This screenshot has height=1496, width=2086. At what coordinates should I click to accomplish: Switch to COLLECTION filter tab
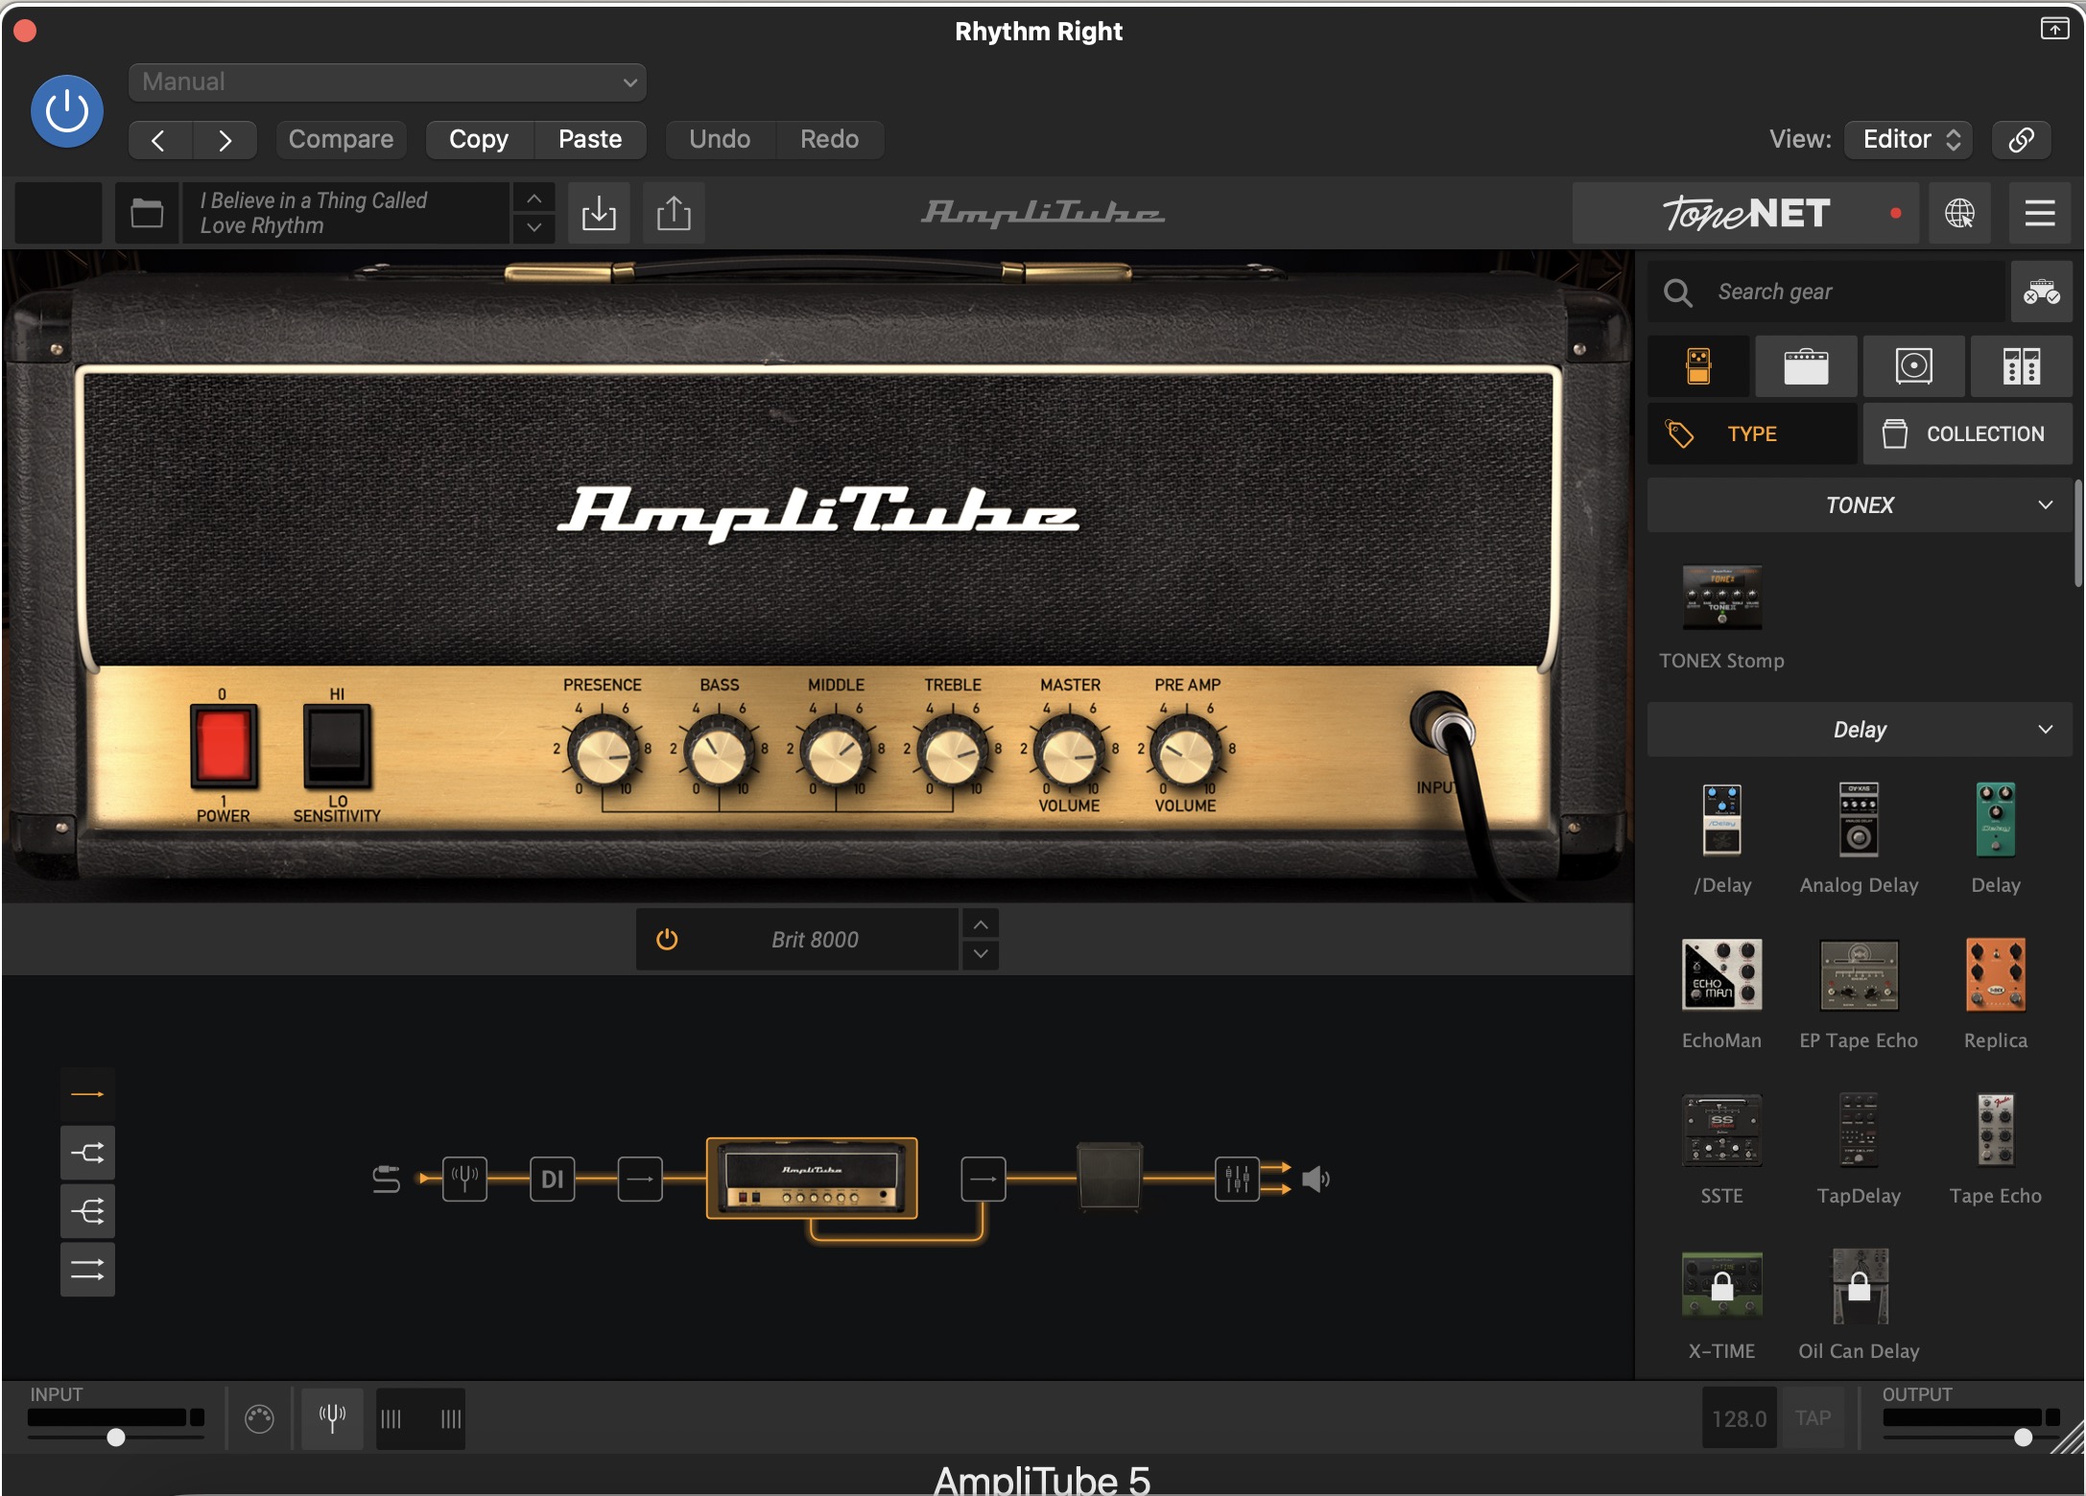coord(1967,433)
